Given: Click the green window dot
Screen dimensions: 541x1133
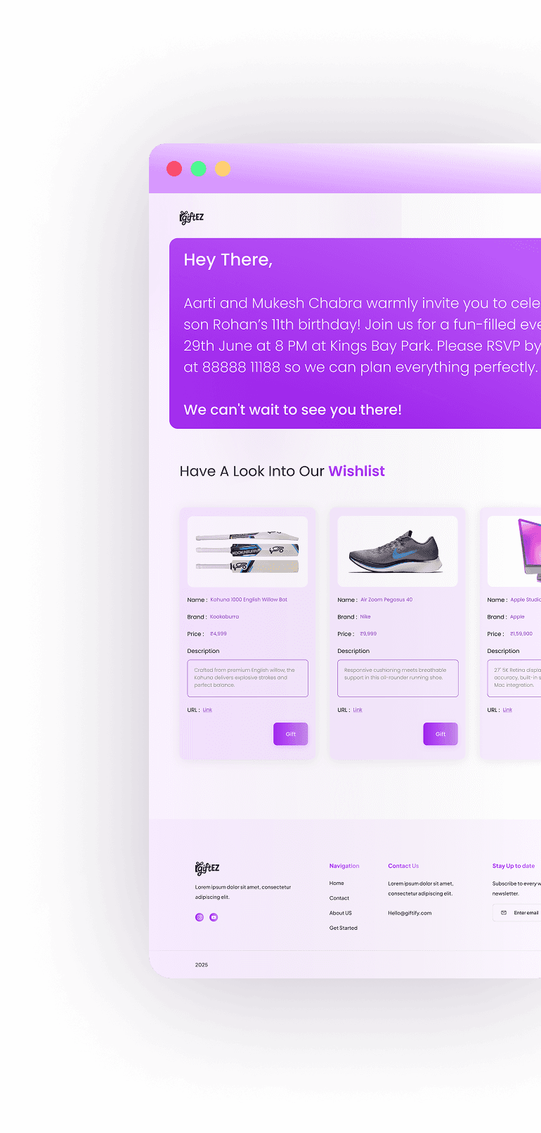Looking at the screenshot, I should click(198, 169).
